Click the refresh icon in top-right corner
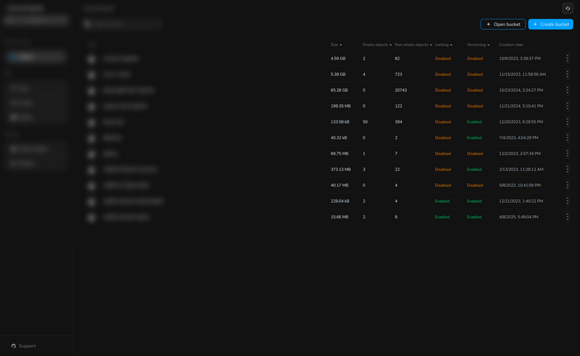580x356 pixels. (567, 8)
